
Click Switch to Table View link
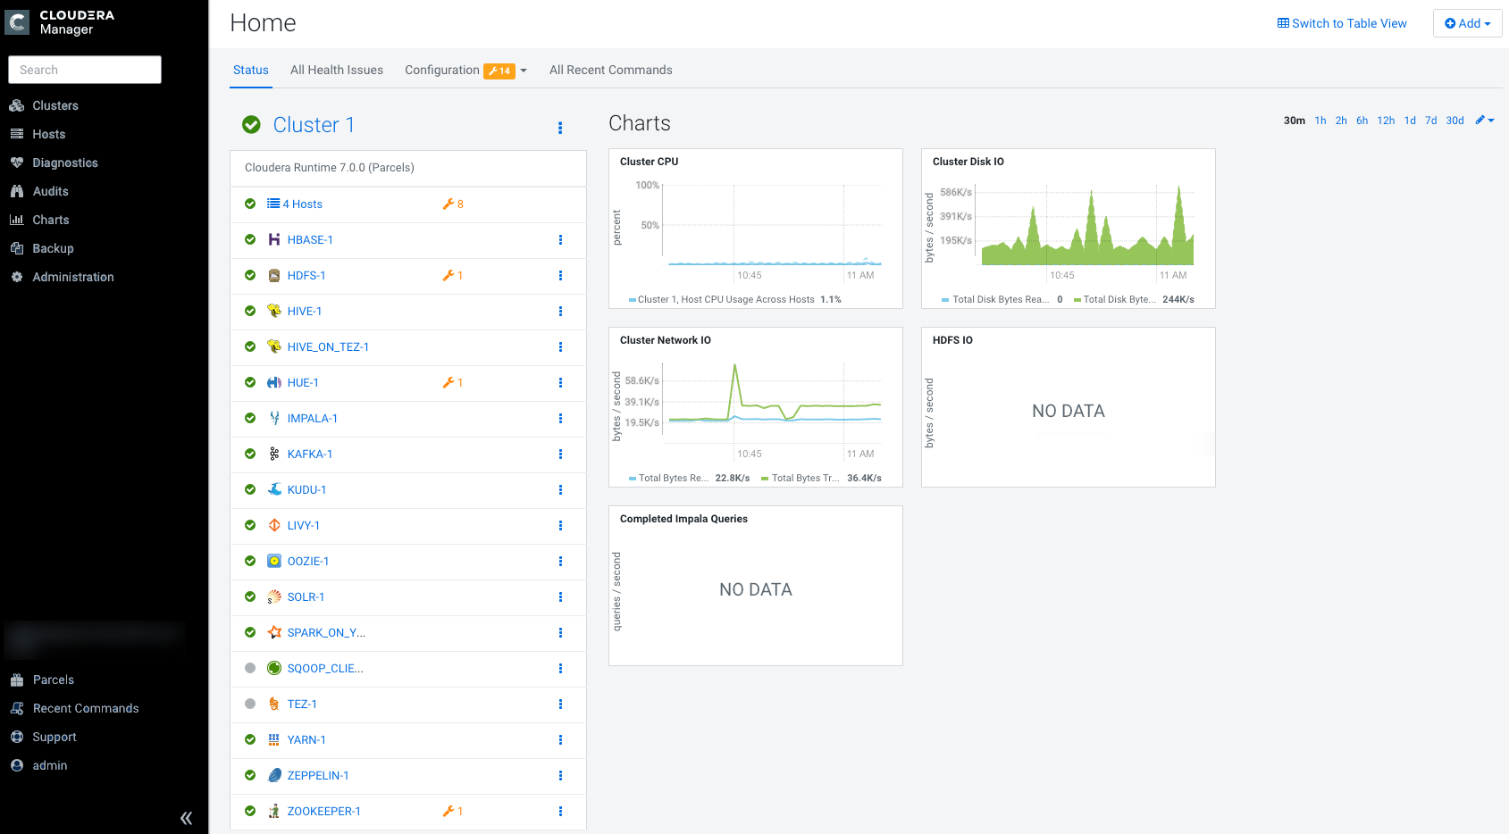coord(1342,23)
